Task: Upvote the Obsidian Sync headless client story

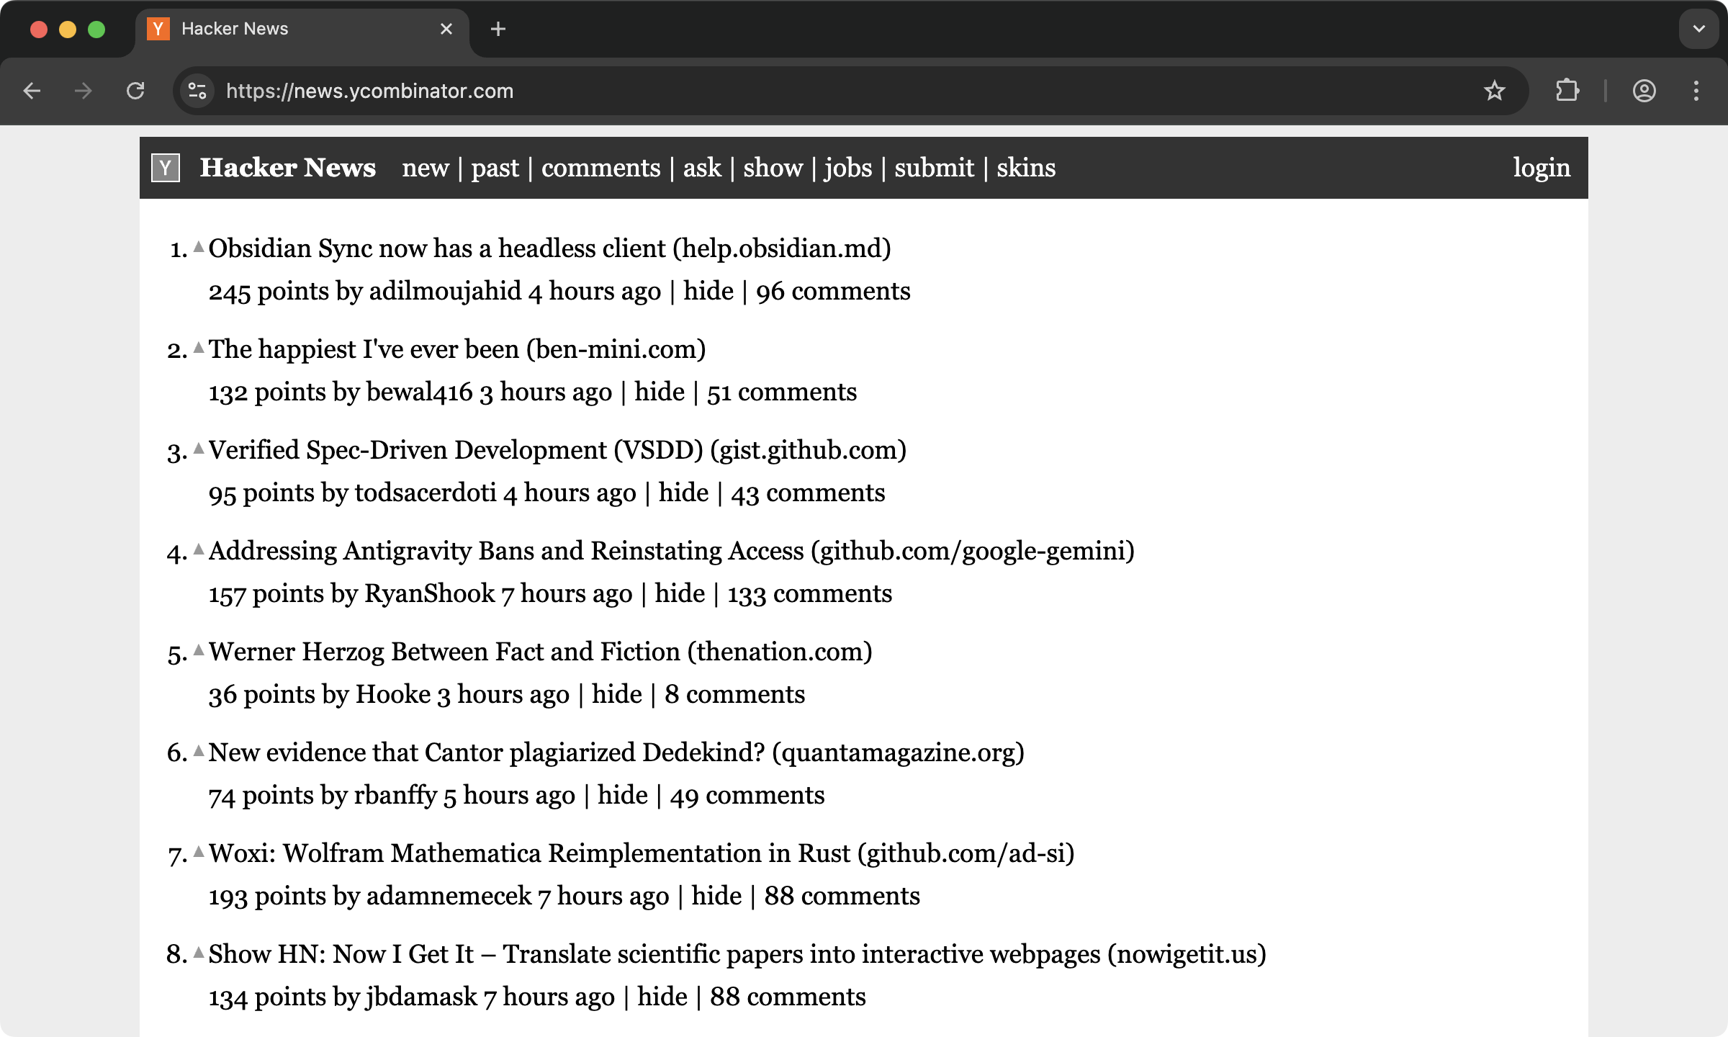Action: (199, 247)
